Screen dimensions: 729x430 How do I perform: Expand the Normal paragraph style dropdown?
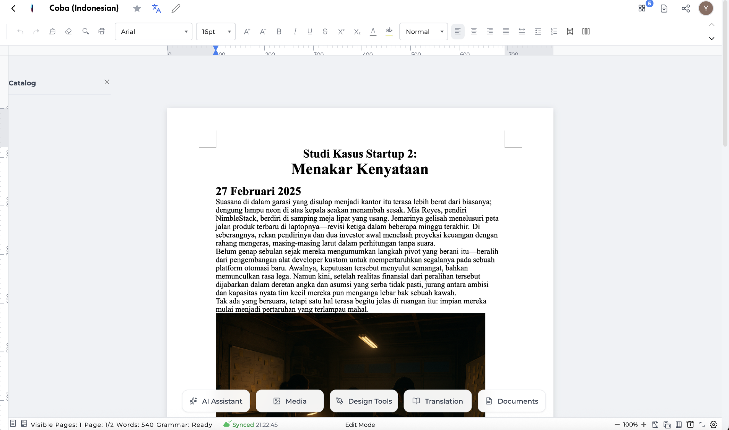coord(424,31)
